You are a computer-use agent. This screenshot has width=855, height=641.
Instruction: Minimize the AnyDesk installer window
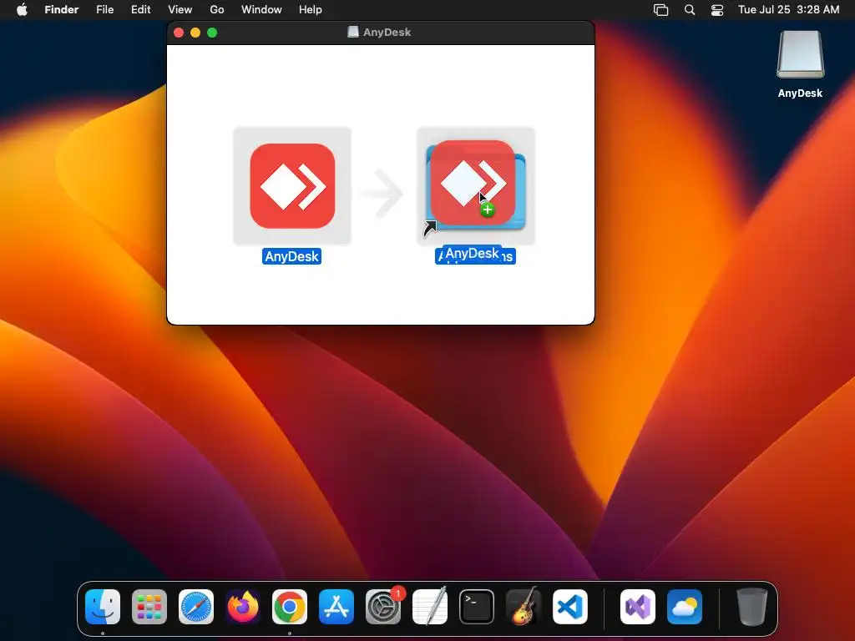point(195,33)
